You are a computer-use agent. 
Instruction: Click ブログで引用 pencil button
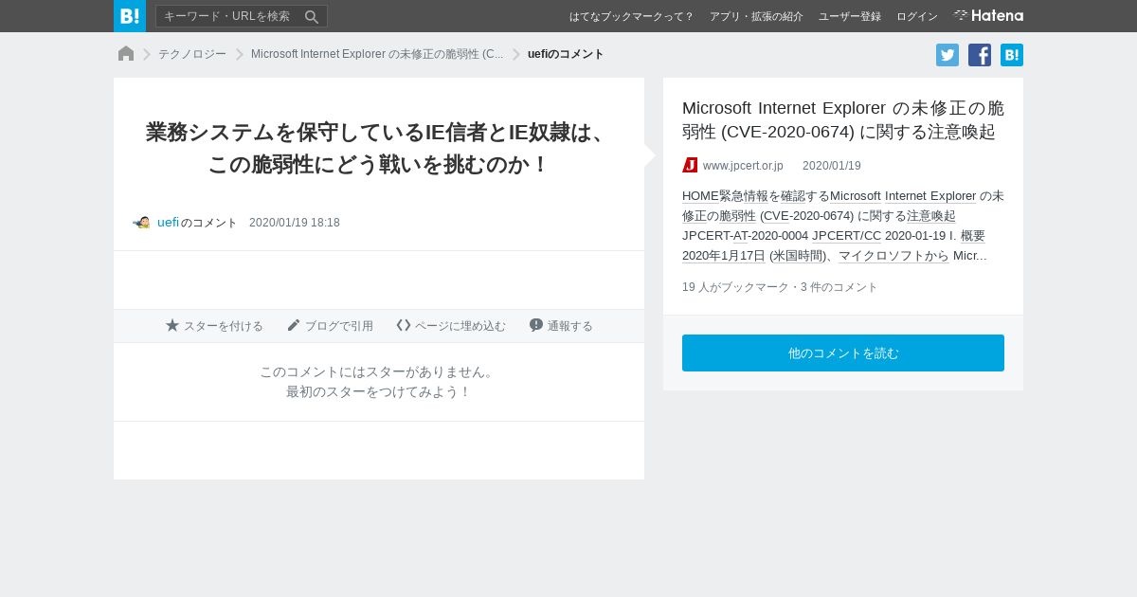[x=330, y=326]
